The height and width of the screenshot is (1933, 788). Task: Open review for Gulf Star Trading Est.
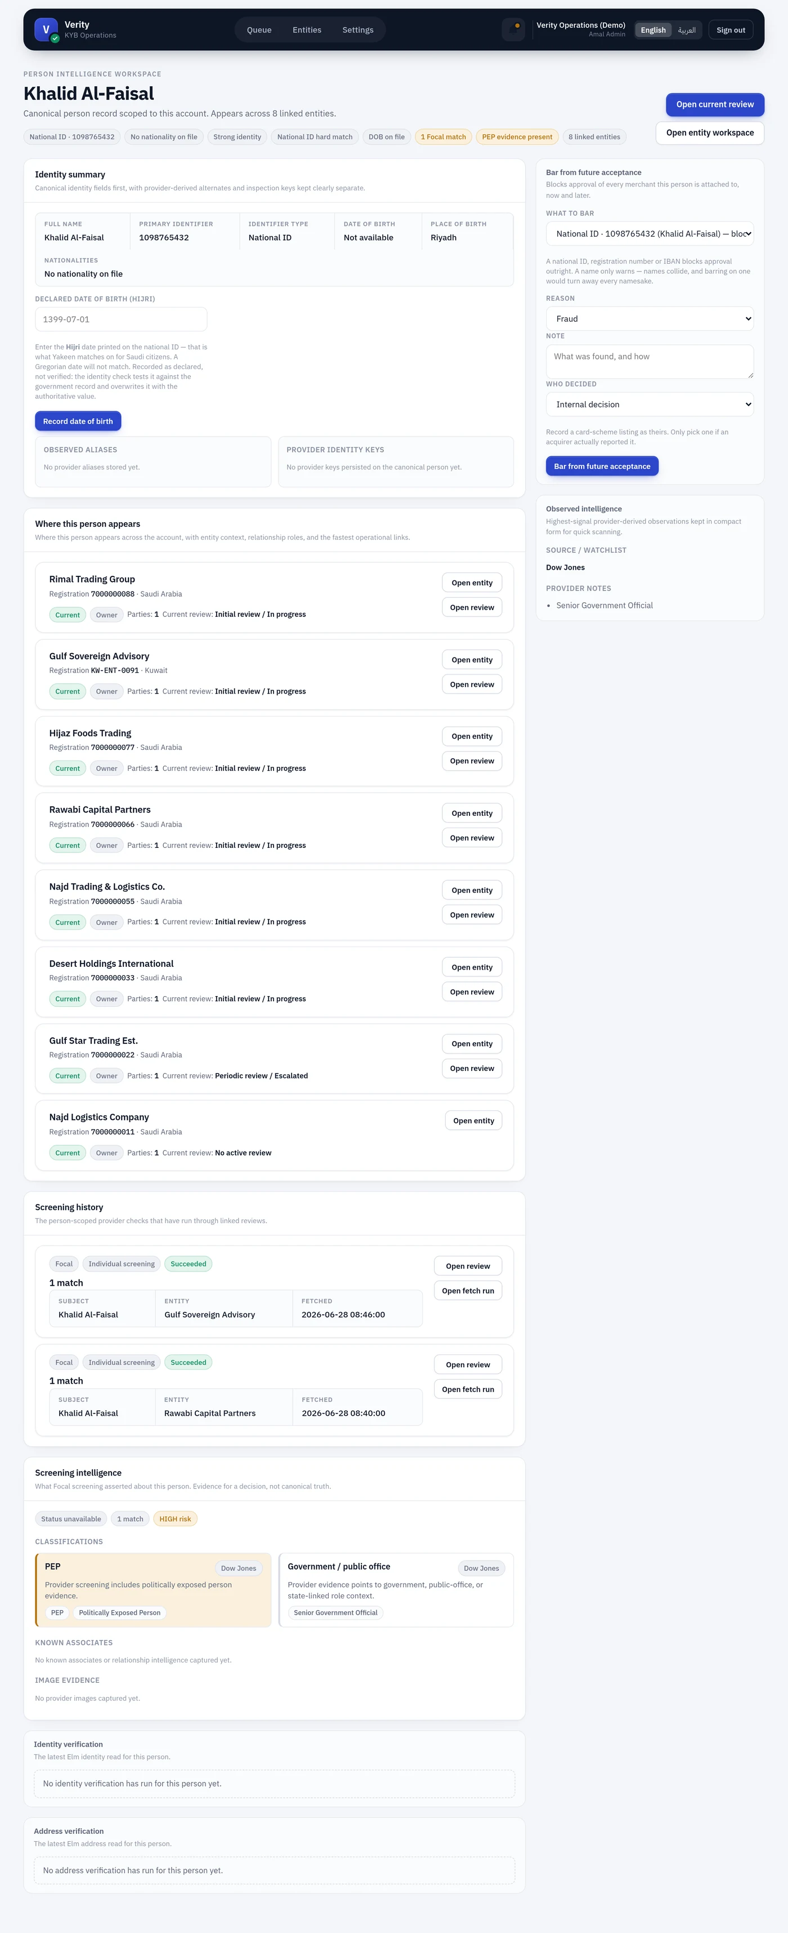pyautogui.click(x=472, y=1069)
